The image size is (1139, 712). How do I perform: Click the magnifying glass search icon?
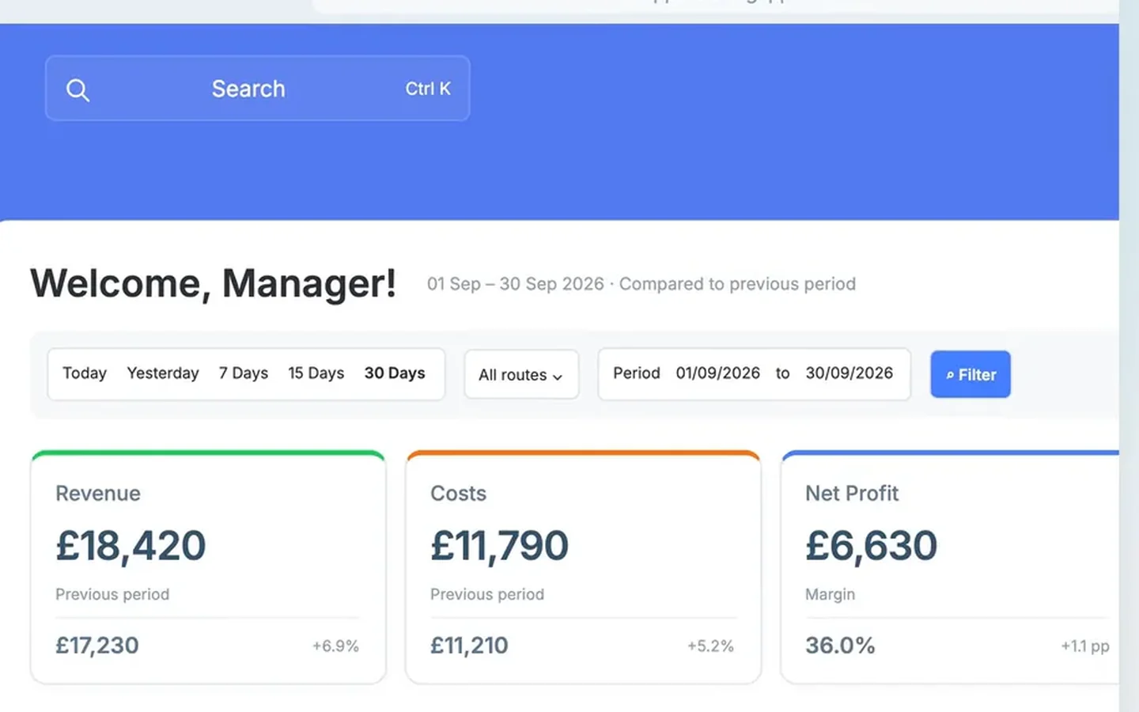tap(78, 89)
